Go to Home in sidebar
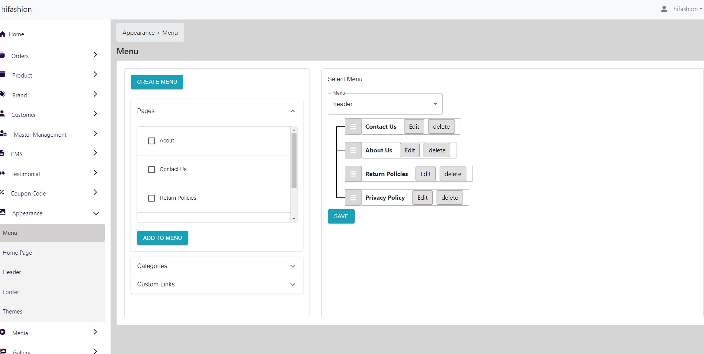704x354 pixels. tap(16, 34)
